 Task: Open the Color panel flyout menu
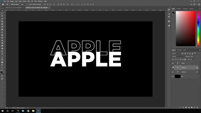pos(200,9)
